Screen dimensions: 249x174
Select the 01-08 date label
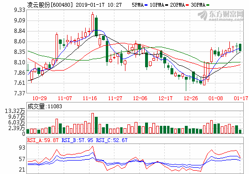click(215, 98)
